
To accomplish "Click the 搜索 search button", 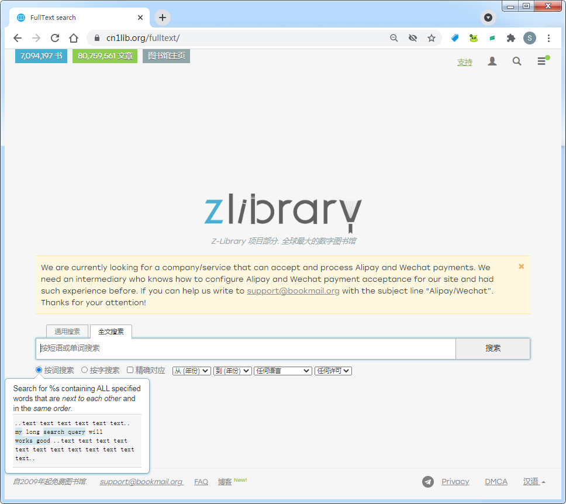I will click(x=493, y=348).
